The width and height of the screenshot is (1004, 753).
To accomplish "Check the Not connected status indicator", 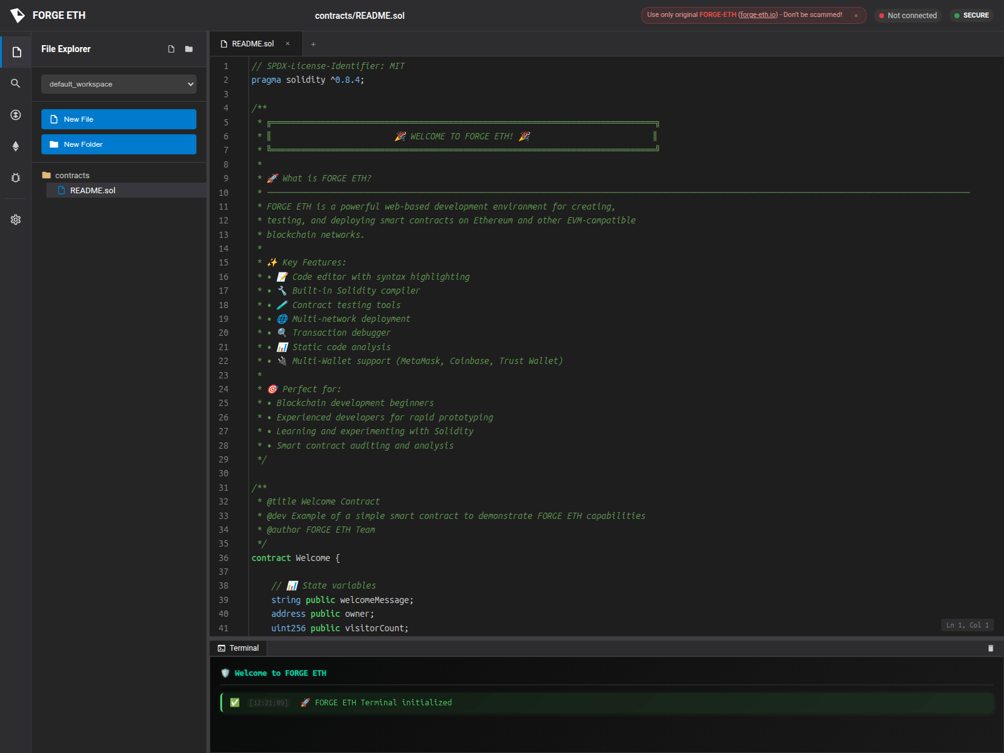I will click(908, 15).
